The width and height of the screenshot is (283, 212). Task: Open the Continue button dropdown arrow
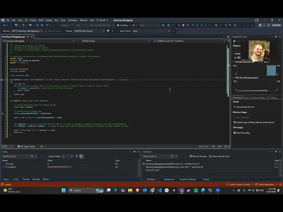130,25
